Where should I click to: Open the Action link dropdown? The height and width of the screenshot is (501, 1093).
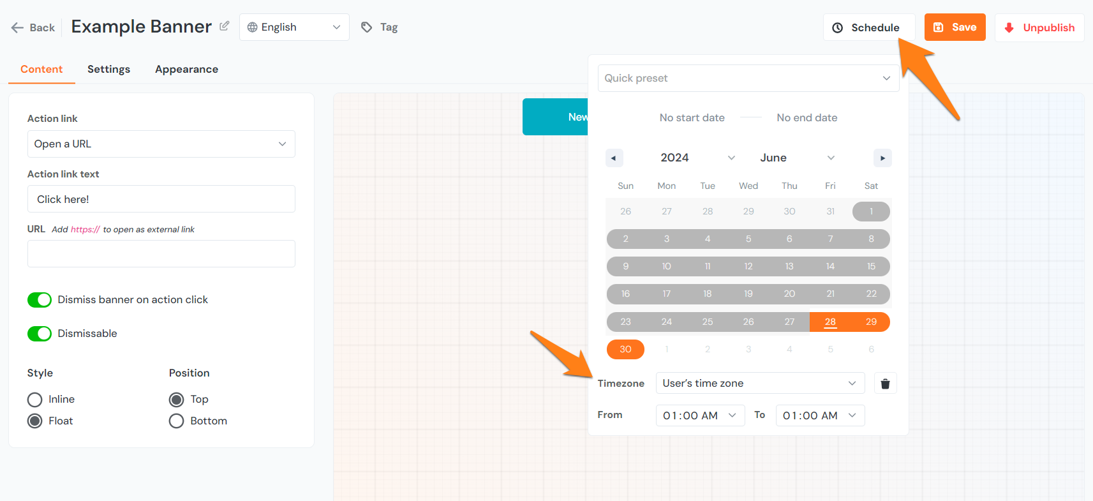point(161,144)
